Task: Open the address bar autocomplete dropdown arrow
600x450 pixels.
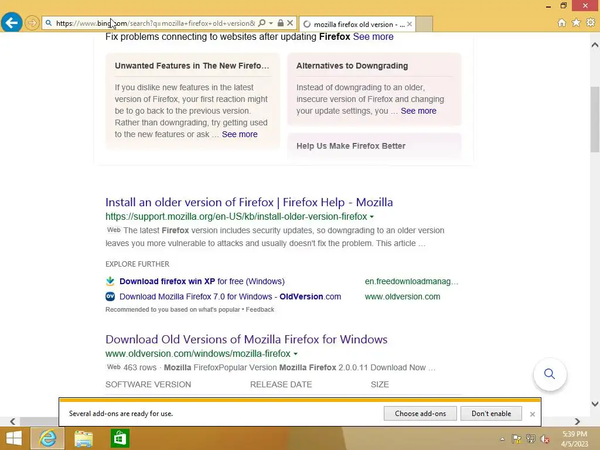Action: 271,23
